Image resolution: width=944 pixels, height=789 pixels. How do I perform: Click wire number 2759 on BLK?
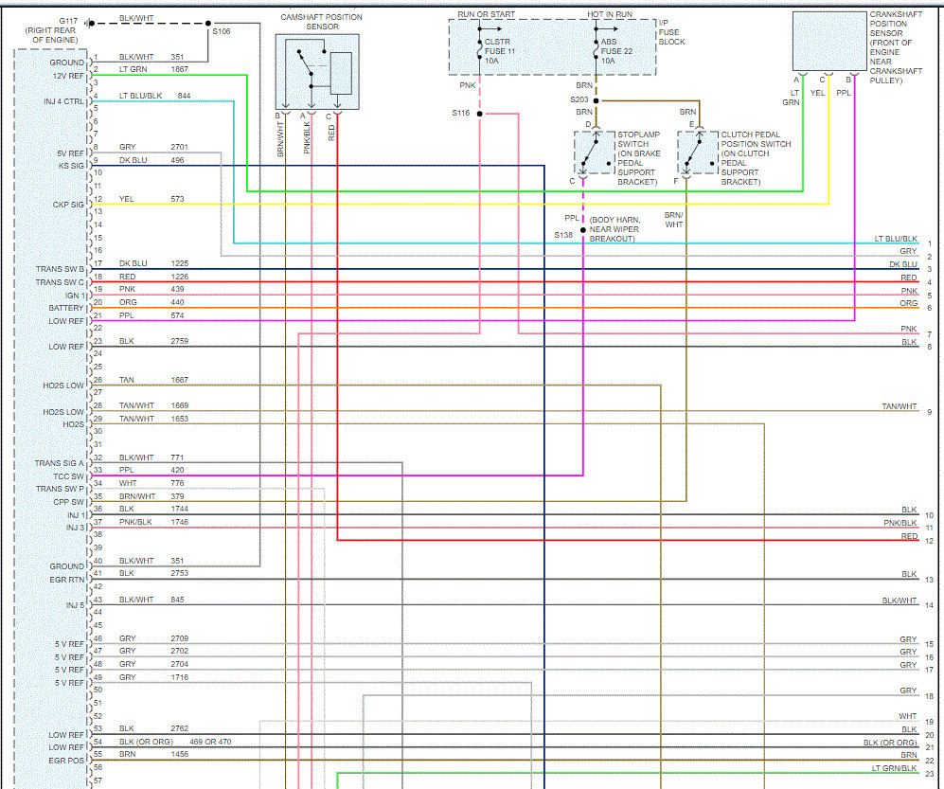(179, 341)
